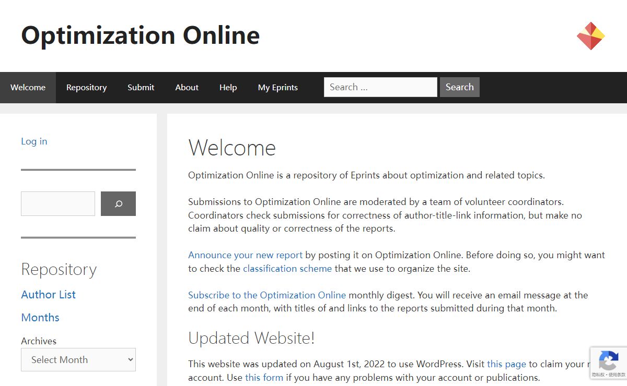Open the Author List link

tap(48, 295)
